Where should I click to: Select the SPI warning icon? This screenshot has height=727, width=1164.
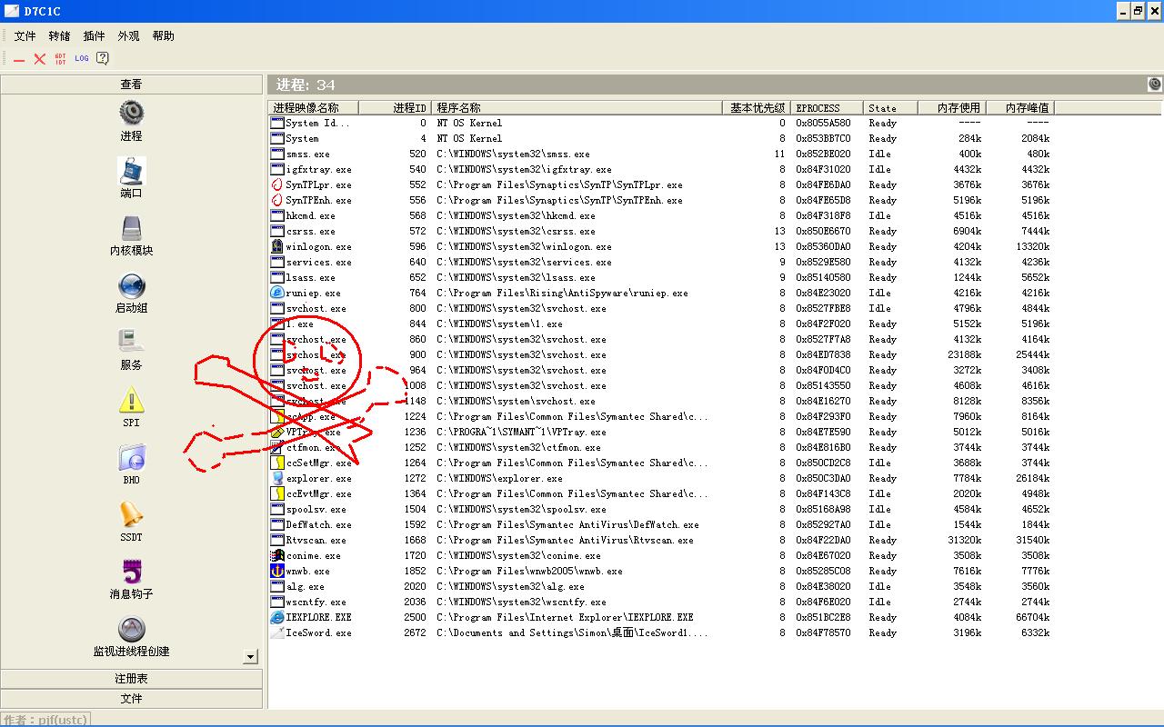coord(131,400)
